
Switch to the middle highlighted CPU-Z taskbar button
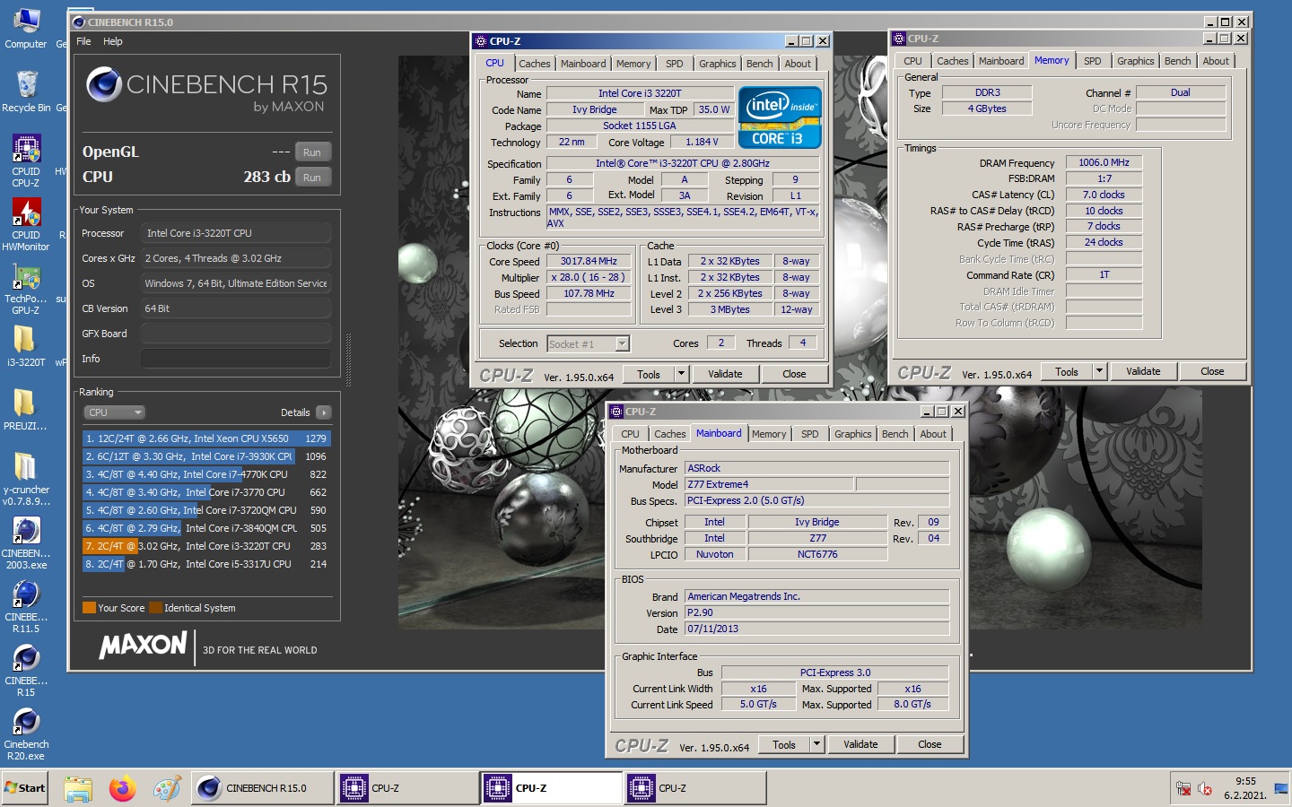coord(551,788)
